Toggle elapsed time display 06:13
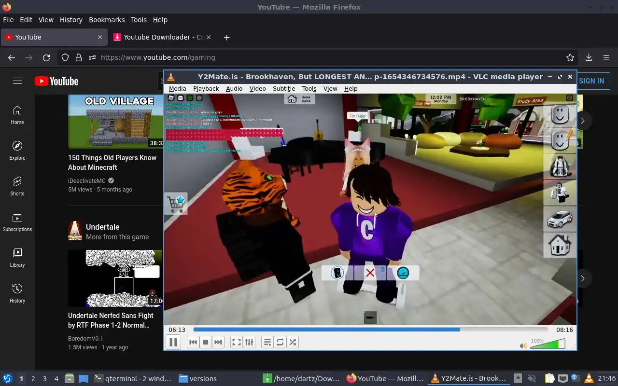The width and height of the screenshot is (618, 386). (177, 330)
